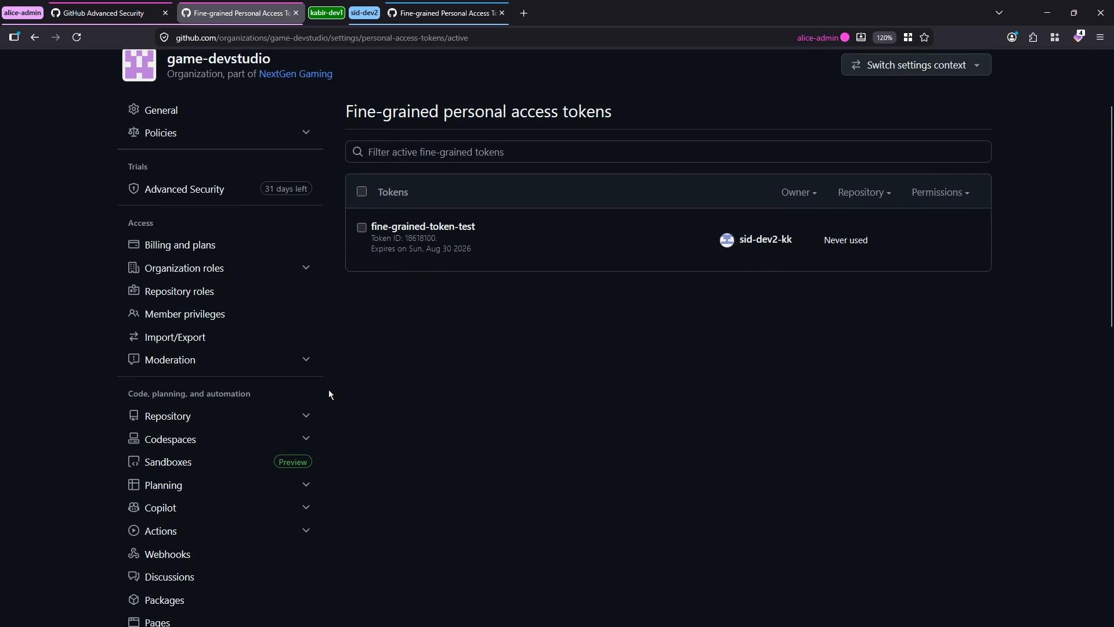Open General settings gear icon
The width and height of the screenshot is (1114, 627).
click(133, 110)
